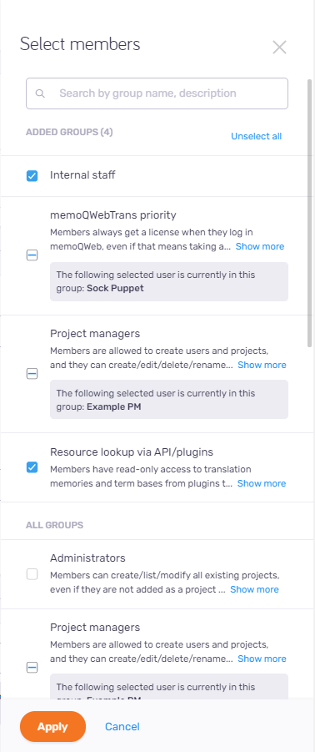Toggle Project managers checkbox under All Groups
This screenshot has height=752, width=315.
click(32, 667)
